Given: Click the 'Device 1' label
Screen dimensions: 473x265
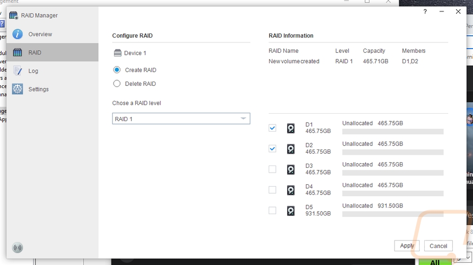Looking at the screenshot, I should pos(135,53).
